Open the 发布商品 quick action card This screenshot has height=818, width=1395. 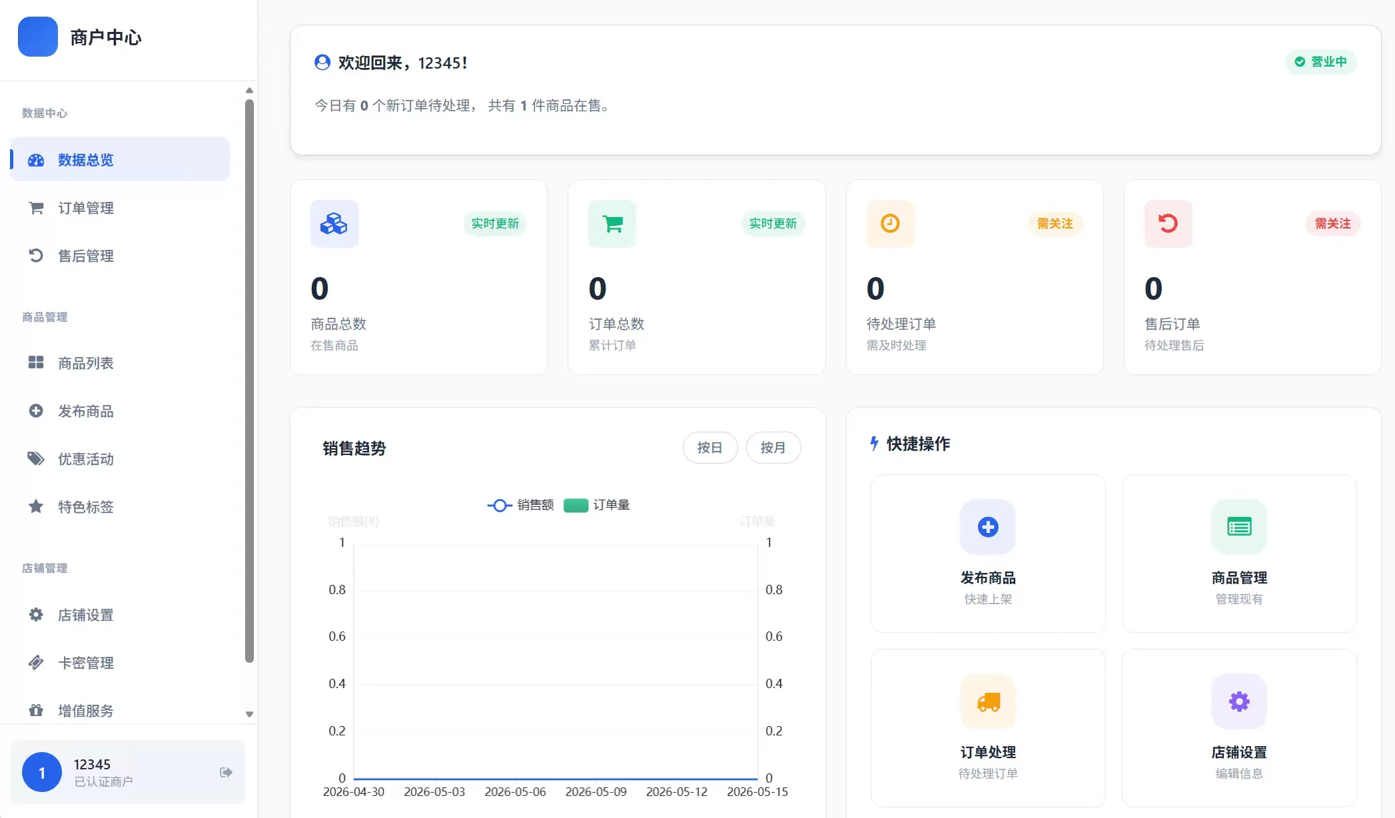(x=988, y=554)
